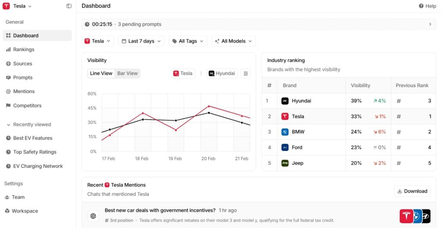442x228 pixels.
Task: Collapse the sidebar panel icon
Action: (x=69, y=6)
